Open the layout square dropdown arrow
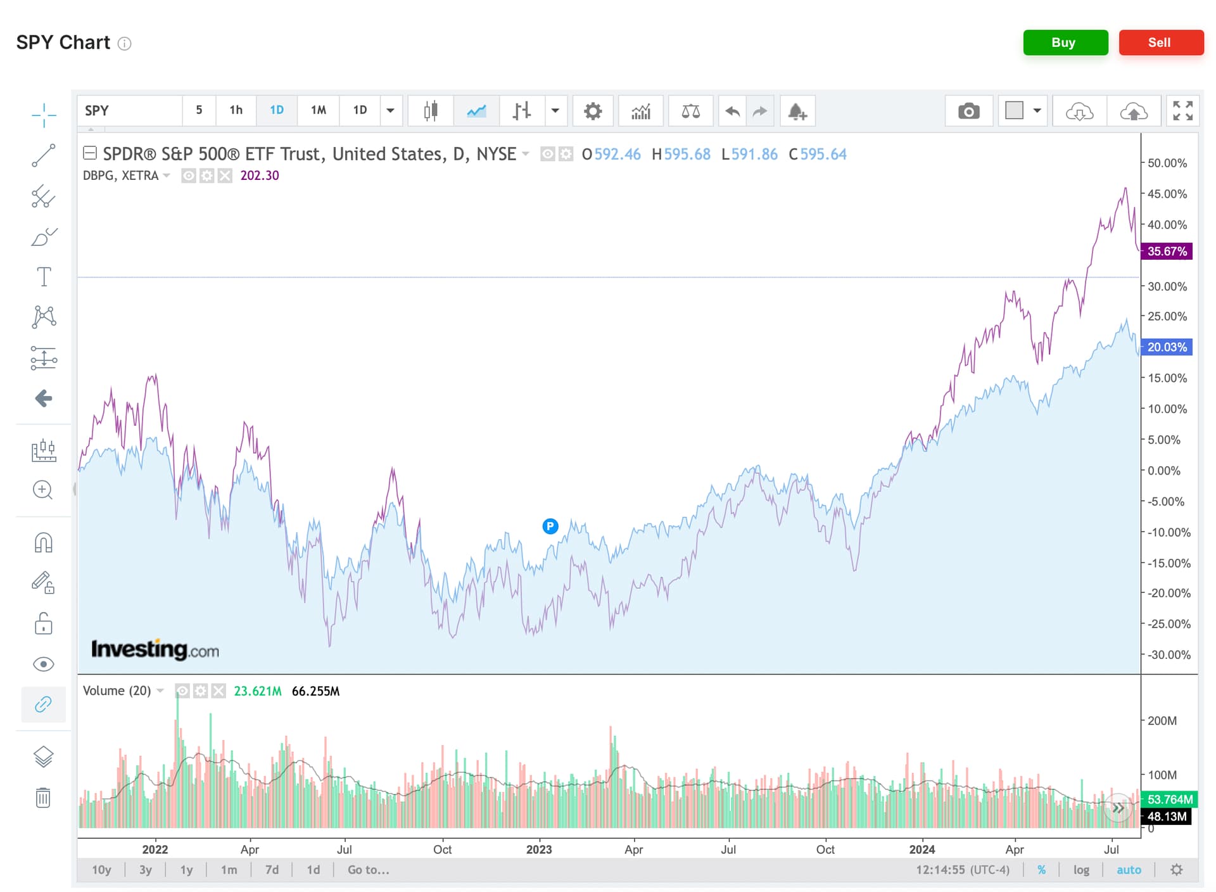The height and width of the screenshot is (892, 1216). coord(1037,111)
